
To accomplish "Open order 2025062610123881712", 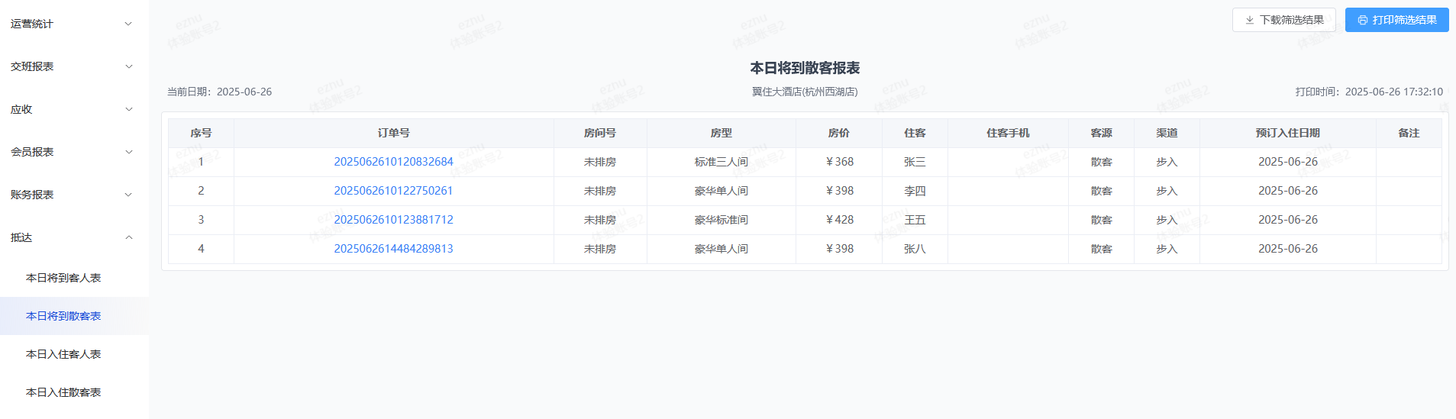I will point(393,220).
